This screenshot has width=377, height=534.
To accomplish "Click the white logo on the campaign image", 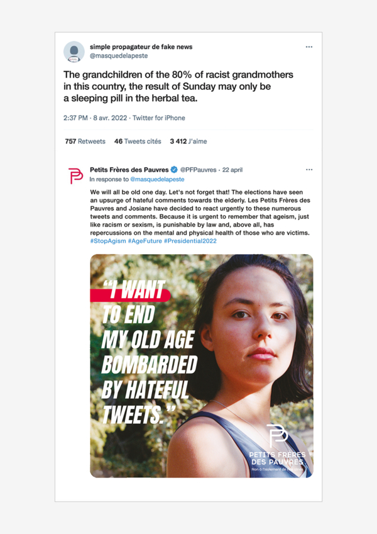I will 277,447.
